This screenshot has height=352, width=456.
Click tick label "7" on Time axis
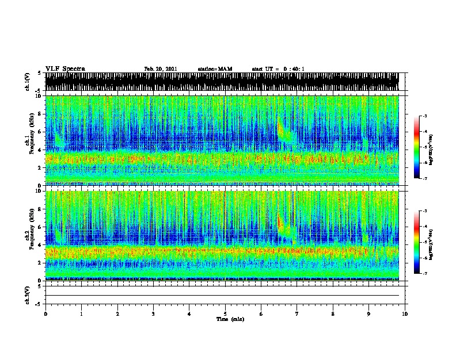(x=297, y=314)
